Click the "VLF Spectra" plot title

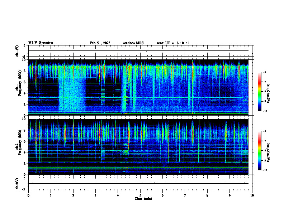pos(41,43)
